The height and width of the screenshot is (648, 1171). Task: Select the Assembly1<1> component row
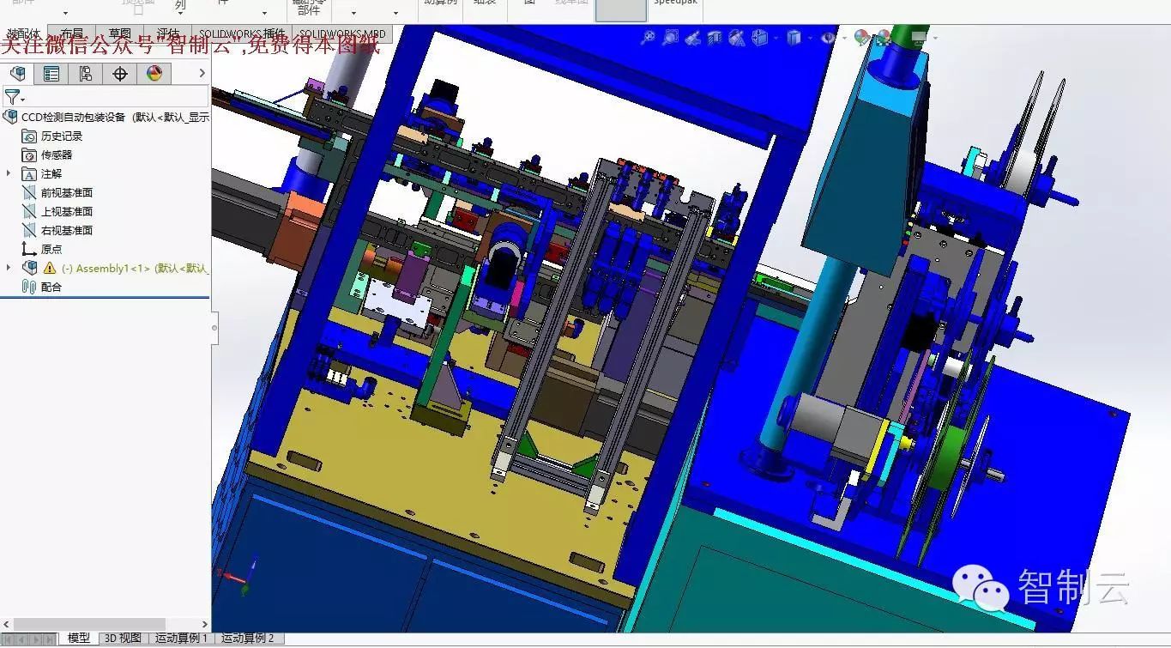115,268
